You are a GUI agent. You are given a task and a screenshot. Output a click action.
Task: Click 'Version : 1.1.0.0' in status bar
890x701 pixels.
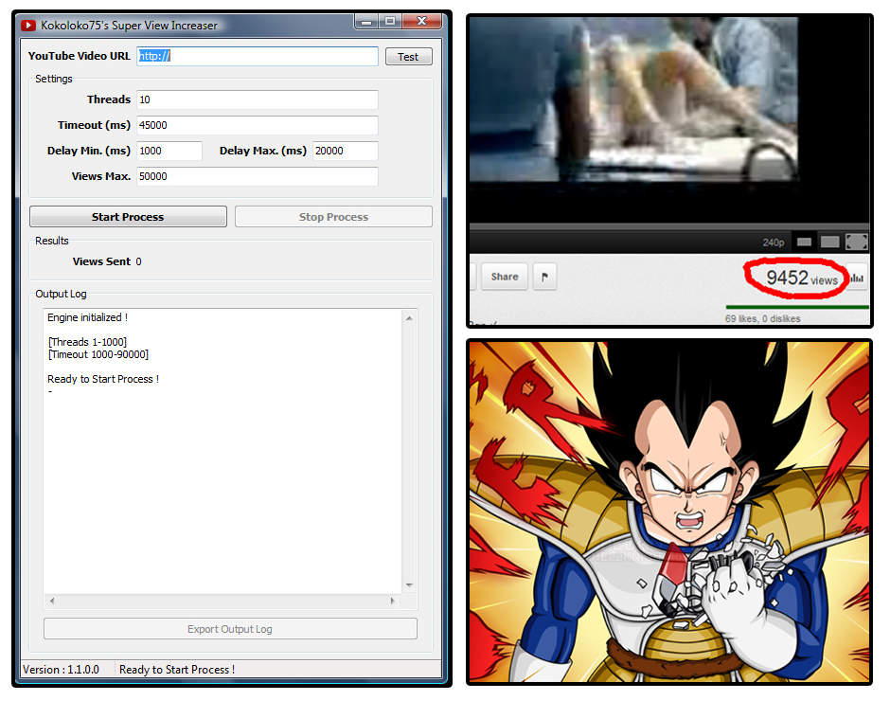[61, 670]
